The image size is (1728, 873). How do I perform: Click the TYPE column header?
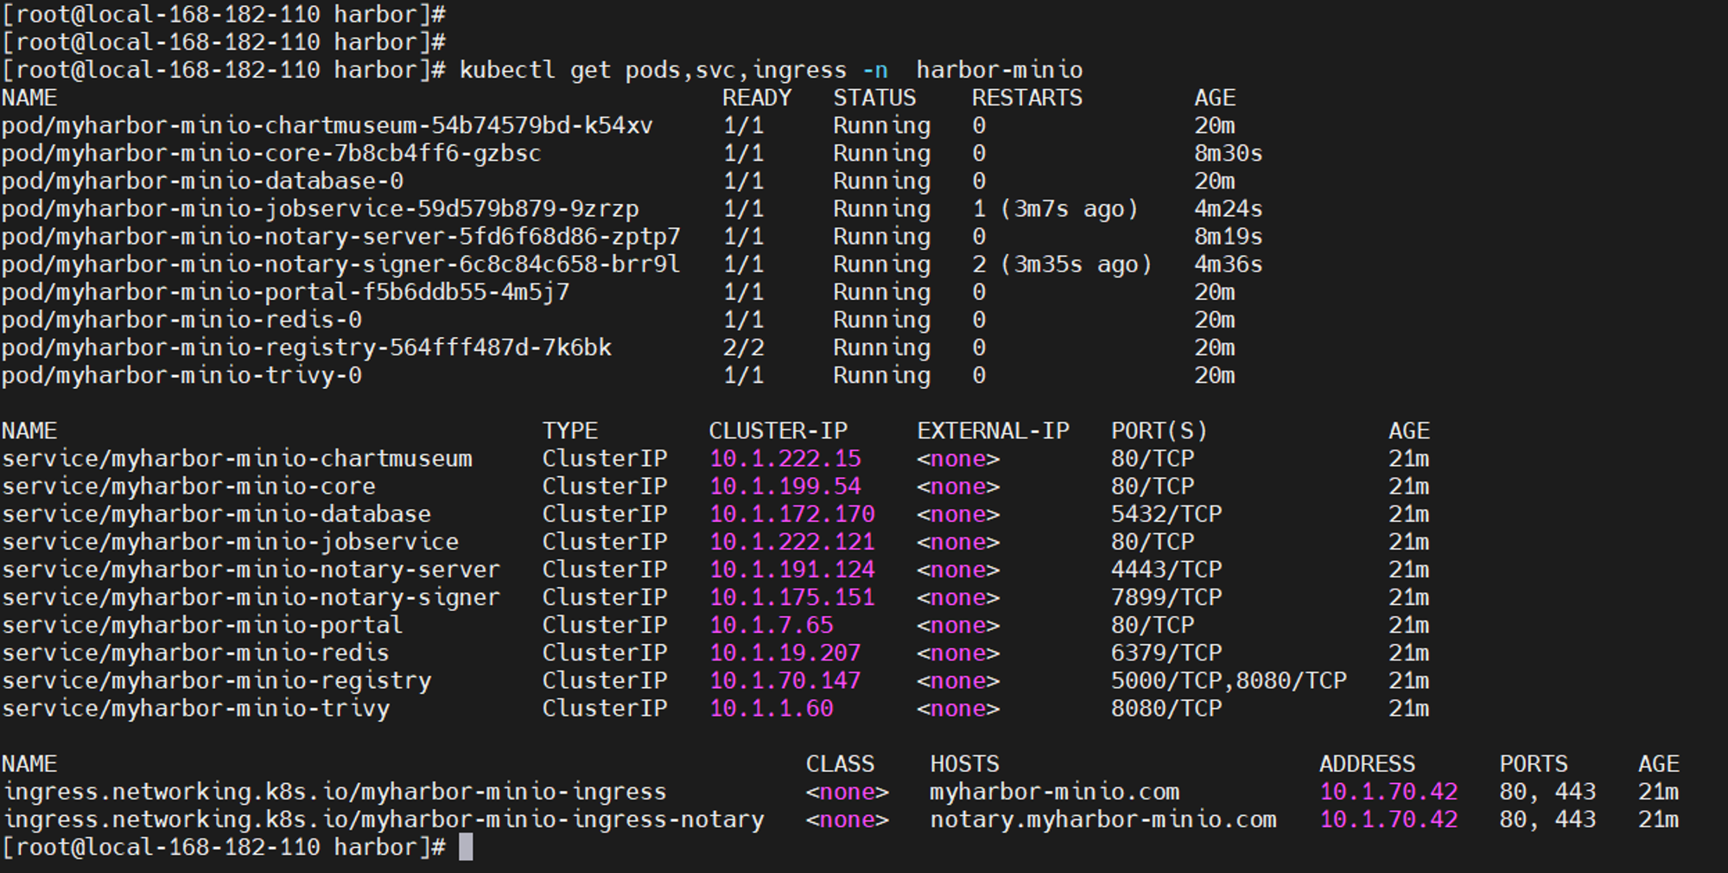coord(570,430)
